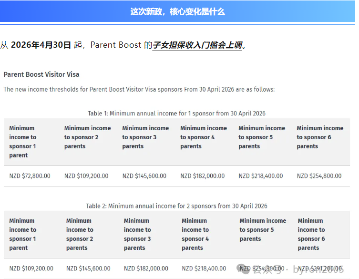Click the Table 1 caption for 1 sponsor

click(176, 114)
